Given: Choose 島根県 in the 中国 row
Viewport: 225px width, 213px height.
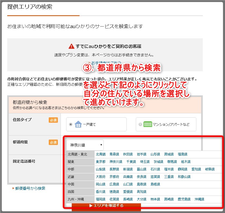Looking at the screenshot, I should pyautogui.click(x=155, y=184).
